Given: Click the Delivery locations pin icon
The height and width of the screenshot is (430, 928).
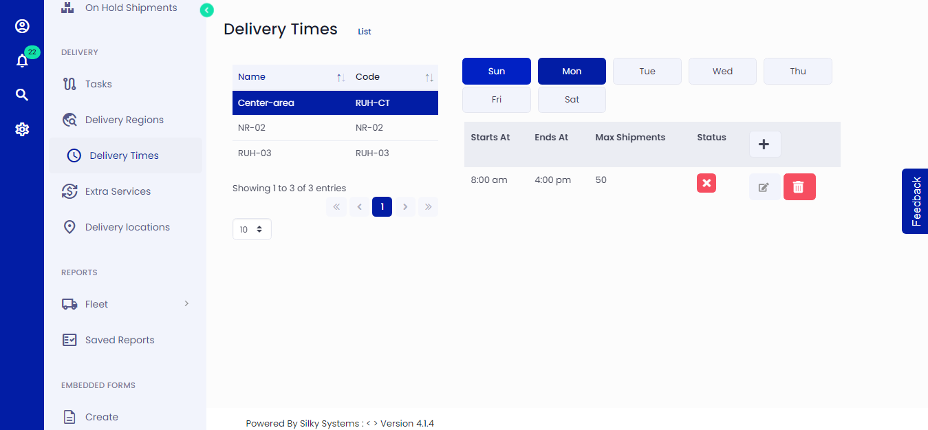Looking at the screenshot, I should [69, 226].
